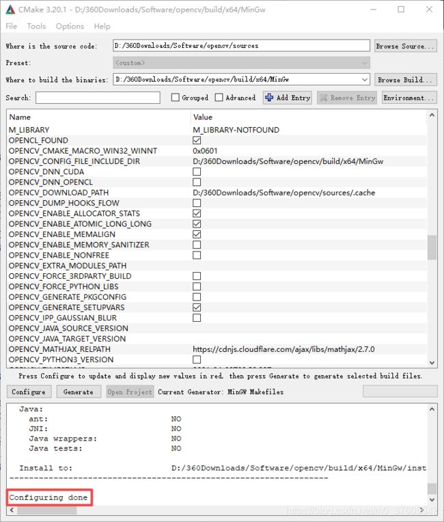Click the disabled Open Project button
The height and width of the screenshot is (522, 444).
coord(130,391)
